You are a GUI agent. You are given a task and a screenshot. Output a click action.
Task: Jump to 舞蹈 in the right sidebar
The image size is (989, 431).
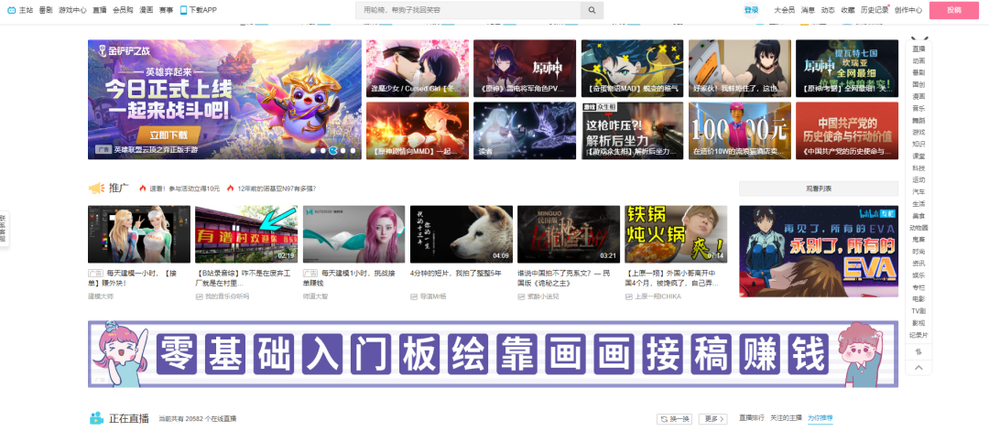point(918,121)
